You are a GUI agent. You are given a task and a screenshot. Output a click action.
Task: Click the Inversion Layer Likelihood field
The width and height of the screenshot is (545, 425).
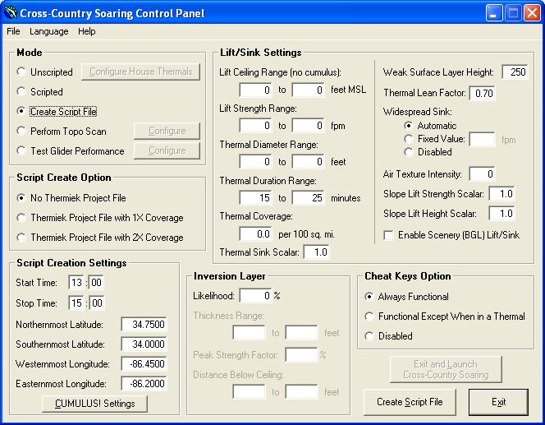coord(255,296)
